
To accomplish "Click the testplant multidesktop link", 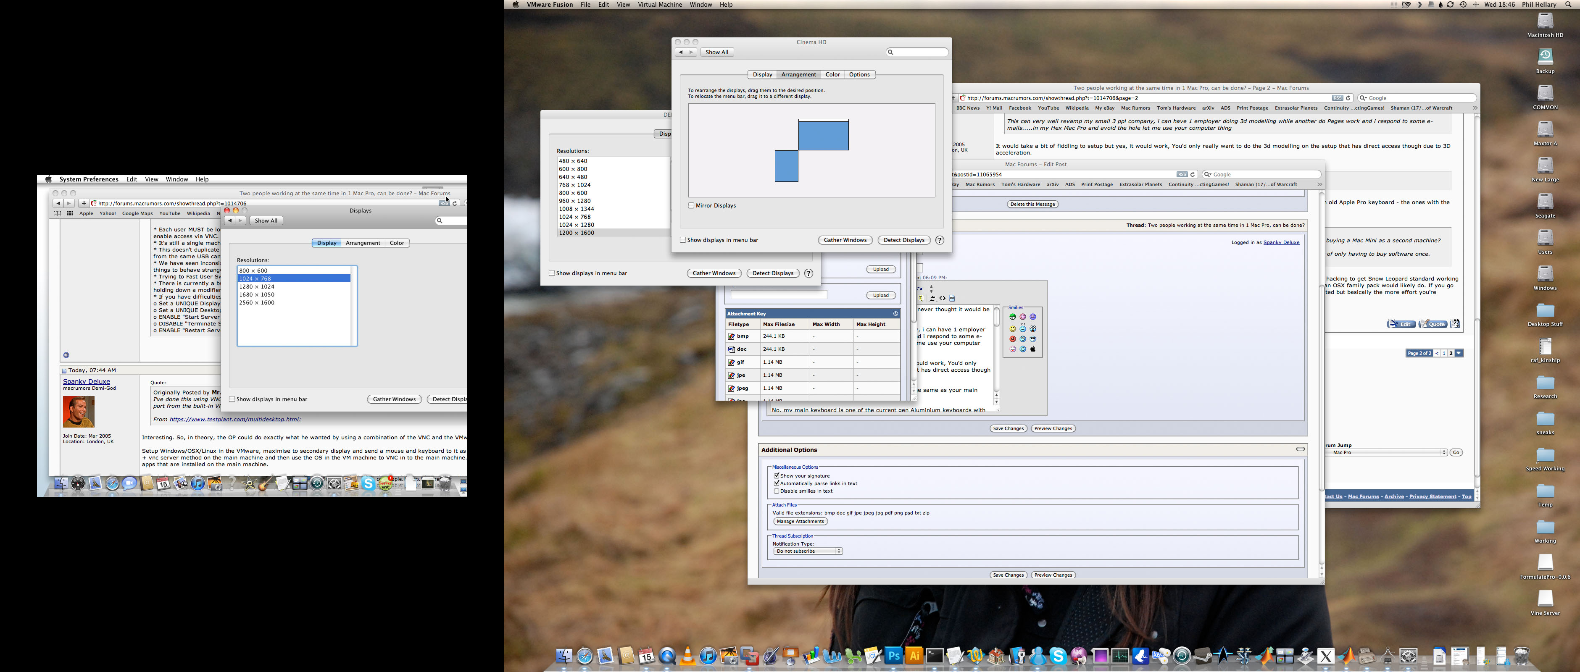I will coord(235,420).
